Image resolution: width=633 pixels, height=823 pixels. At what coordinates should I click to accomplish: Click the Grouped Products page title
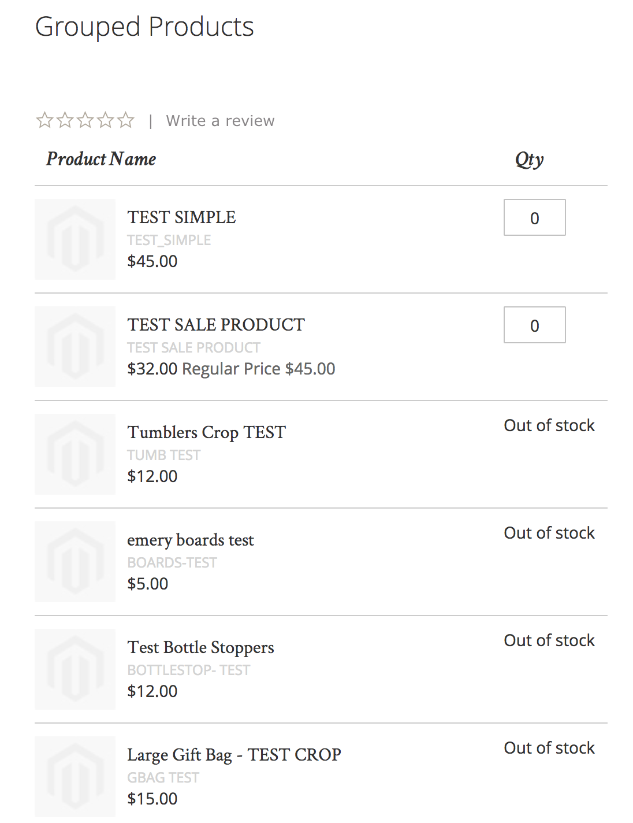tap(145, 27)
